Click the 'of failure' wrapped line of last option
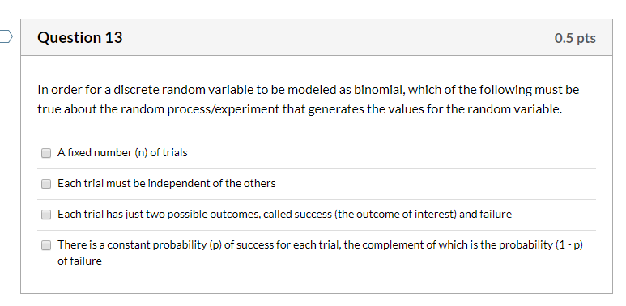The width and height of the screenshot is (626, 306). tap(79, 261)
